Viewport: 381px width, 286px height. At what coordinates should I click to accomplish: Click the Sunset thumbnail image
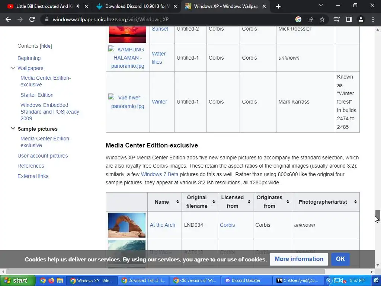(x=128, y=35)
